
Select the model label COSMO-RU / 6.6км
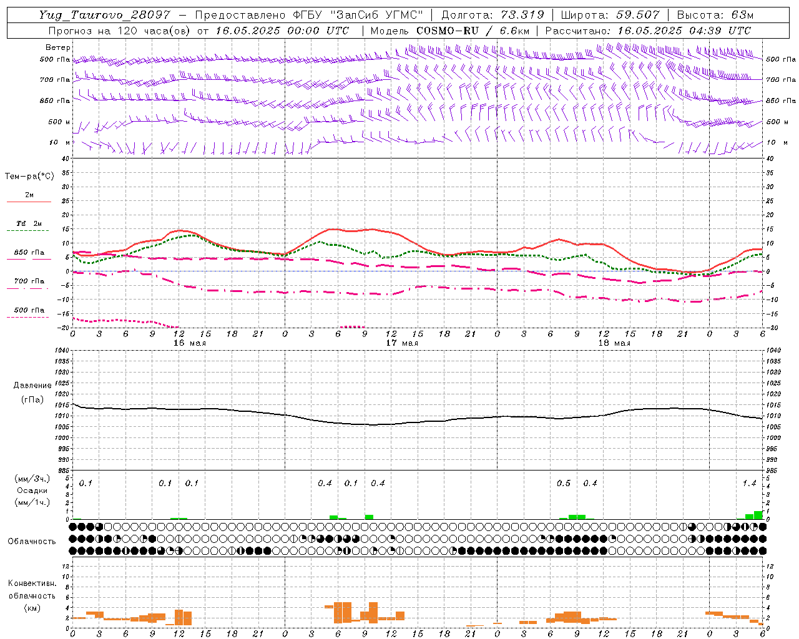click(x=473, y=31)
